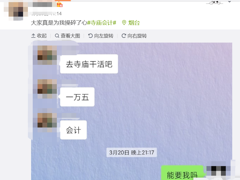Open the #寺庙会计# hashtag topic
240x180 pixels.
pyautogui.click(x=102, y=23)
